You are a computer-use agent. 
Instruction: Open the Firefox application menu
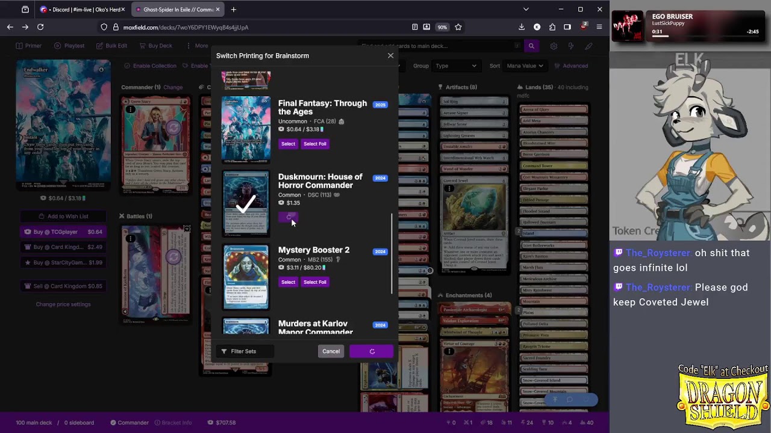pyautogui.click(x=599, y=27)
